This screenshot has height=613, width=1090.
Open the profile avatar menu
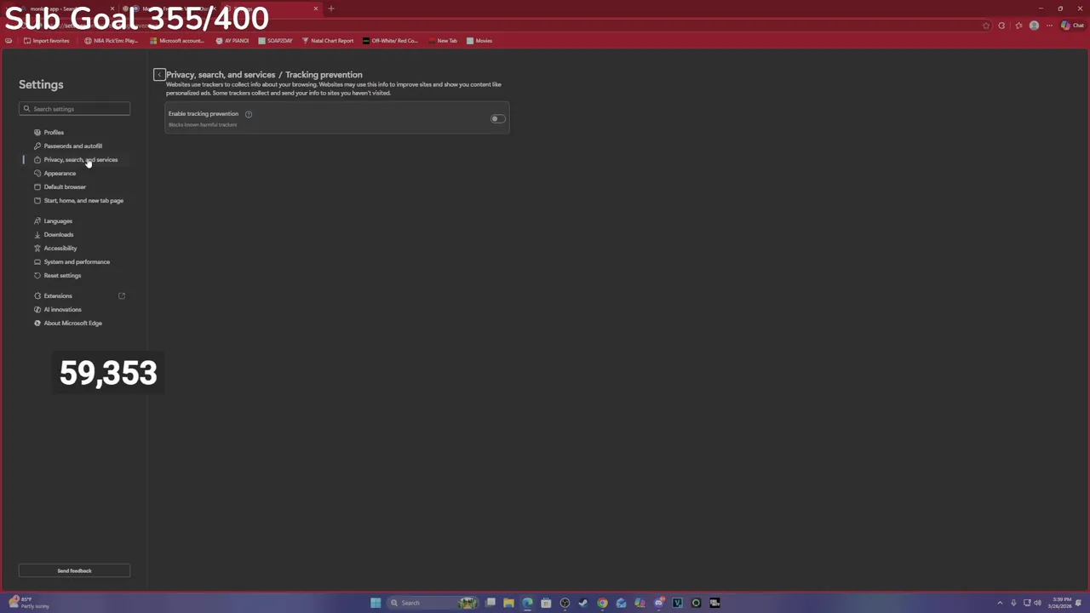pos(1034,26)
